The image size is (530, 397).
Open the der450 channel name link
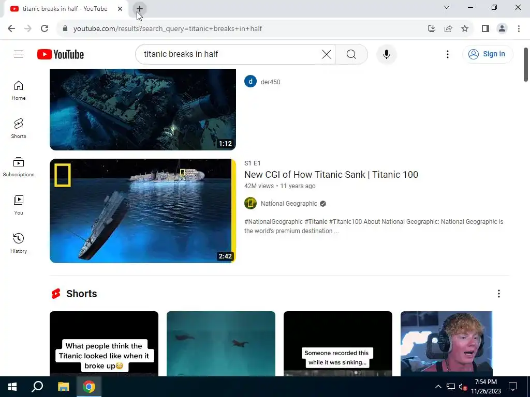click(270, 82)
